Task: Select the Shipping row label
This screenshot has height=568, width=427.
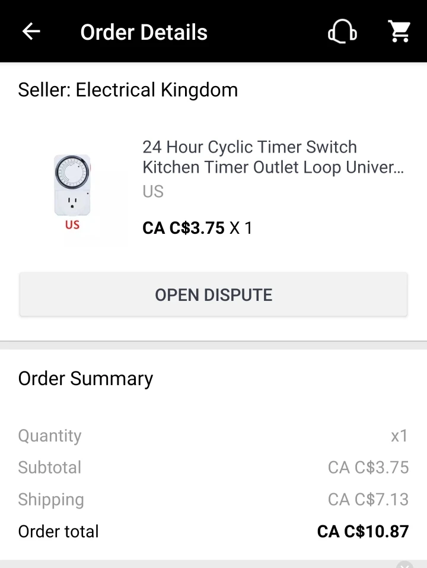Action: 51,500
